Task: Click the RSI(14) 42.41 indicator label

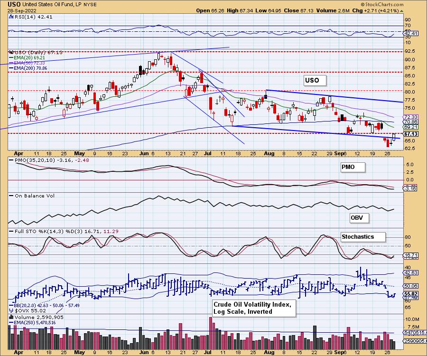Action: [x=33, y=17]
